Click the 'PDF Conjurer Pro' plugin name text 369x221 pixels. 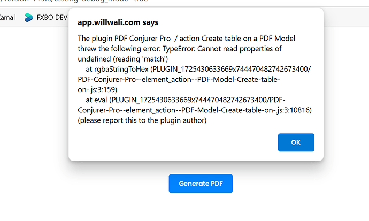point(142,39)
